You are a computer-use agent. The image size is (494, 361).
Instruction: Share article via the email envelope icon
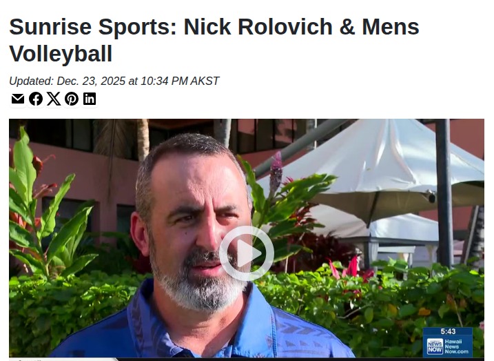(x=18, y=99)
